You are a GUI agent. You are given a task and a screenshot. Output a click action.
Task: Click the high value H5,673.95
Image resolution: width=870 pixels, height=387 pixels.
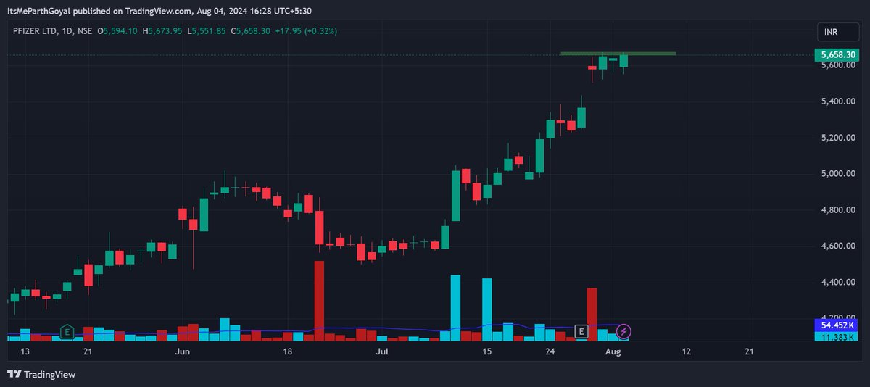(x=162, y=31)
